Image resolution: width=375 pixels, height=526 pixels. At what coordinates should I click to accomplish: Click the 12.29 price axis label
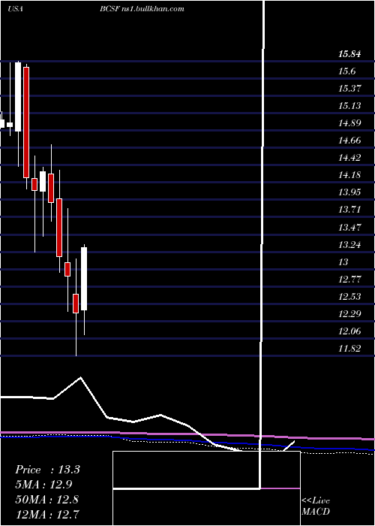(349, 314)
